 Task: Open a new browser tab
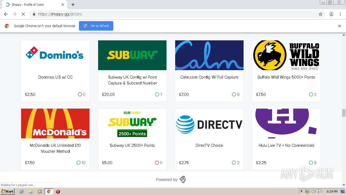[x=73, y=5]
